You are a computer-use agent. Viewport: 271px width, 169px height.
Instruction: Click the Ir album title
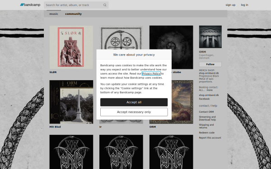click(100, 127)
